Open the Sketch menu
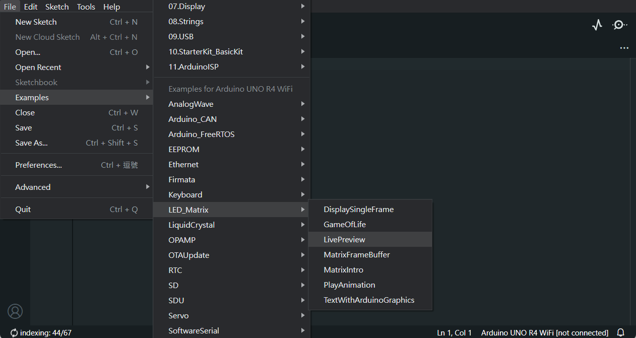Screen dimensions: 636x338 click(x=57, y=7)
